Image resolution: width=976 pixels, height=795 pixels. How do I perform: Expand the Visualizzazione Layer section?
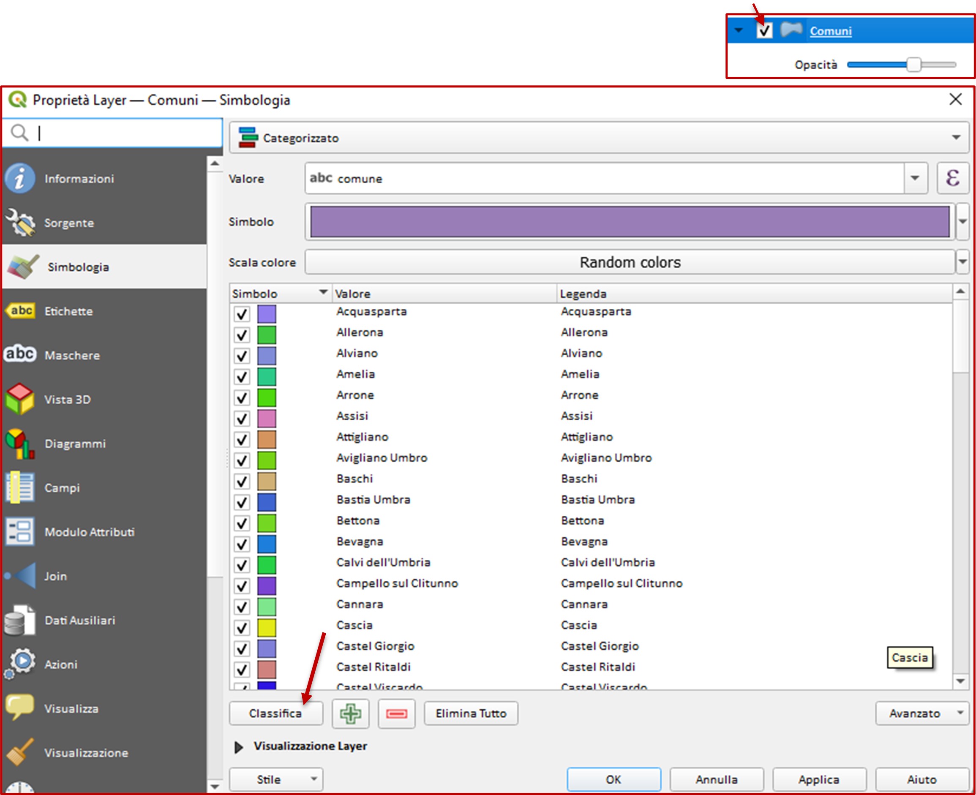pyautogui.click(x=239, y=747)
